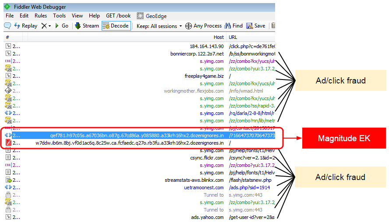Click the Host column header

(219, 38)
